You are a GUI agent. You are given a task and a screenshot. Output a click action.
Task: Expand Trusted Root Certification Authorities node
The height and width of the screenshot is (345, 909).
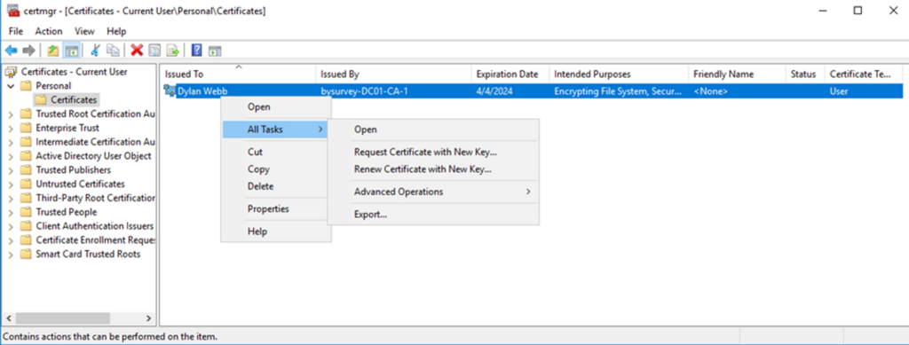(x=11, y=114)
